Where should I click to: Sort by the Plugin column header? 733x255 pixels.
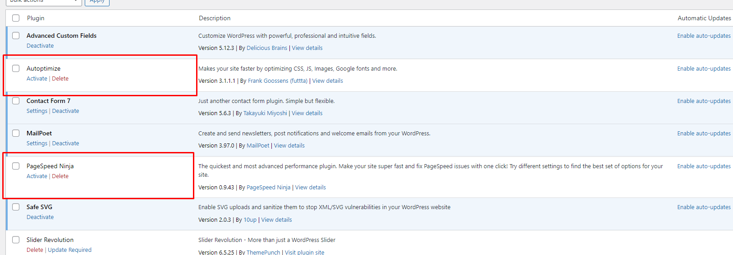pyautogui.click(x=36, y=18)
